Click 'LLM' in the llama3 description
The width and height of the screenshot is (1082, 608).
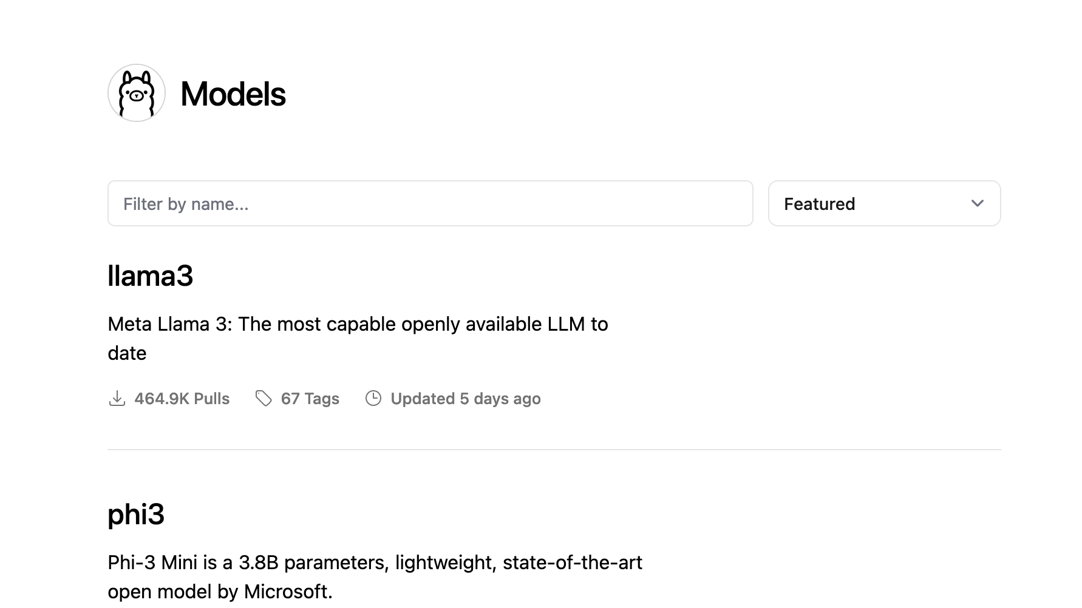coord(566,324)
